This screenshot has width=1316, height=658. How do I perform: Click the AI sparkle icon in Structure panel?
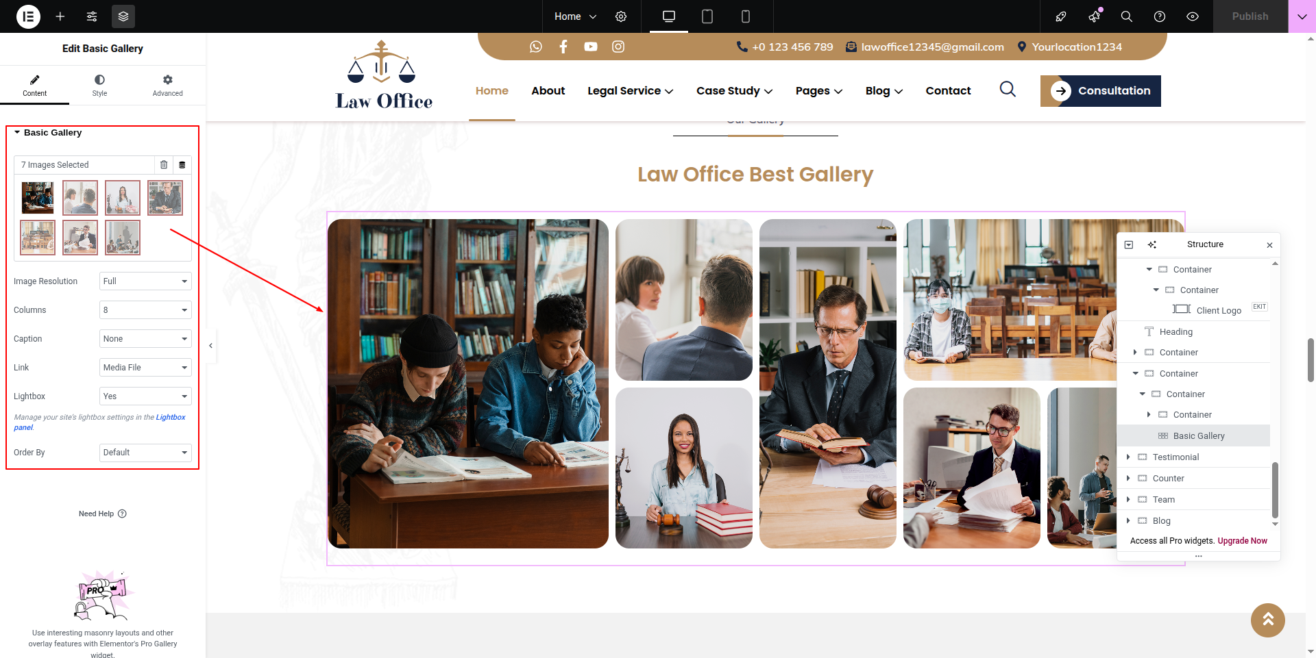(1152, 244)
